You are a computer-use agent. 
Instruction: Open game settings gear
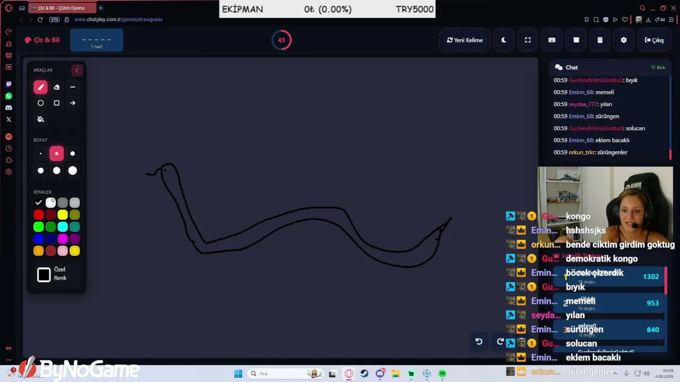(x=624, y=40)
